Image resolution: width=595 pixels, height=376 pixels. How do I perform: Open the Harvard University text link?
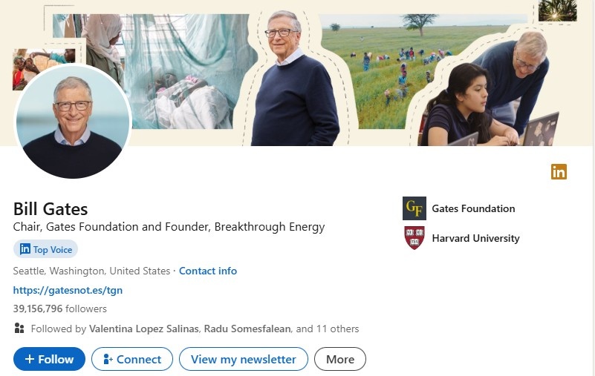point(475,238)
